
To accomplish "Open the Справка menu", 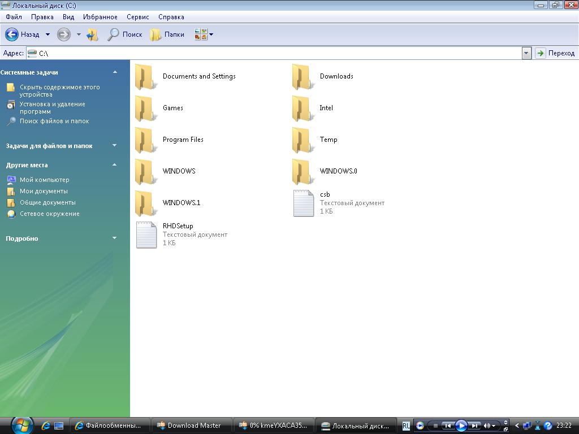I will [x=171, y=17].
